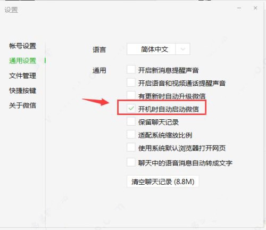Expand the language dropdown arrow

click(182, 49)
